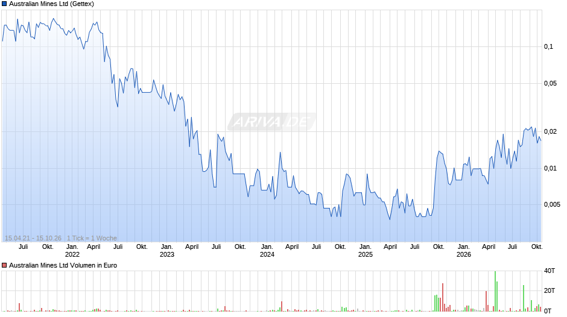
Task: Click the '0,05' price axis label
Action: (x=550, y=84)
